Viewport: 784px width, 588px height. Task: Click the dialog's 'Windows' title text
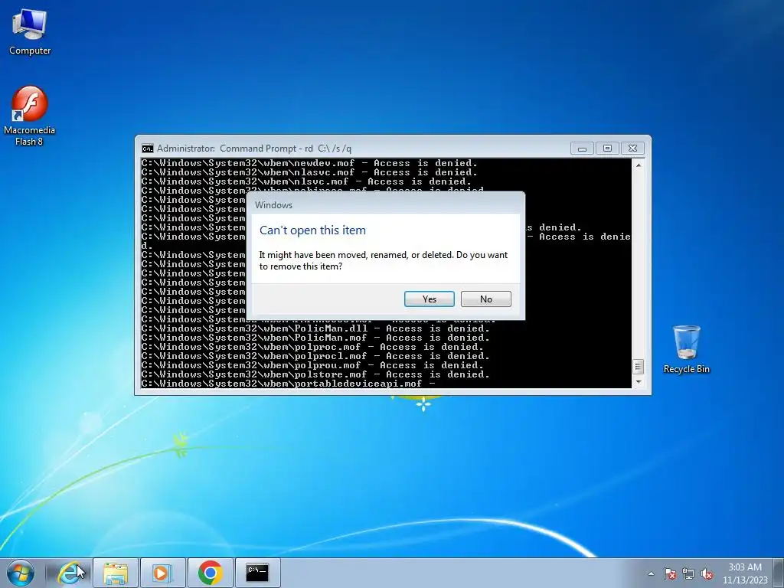[273, 205]
